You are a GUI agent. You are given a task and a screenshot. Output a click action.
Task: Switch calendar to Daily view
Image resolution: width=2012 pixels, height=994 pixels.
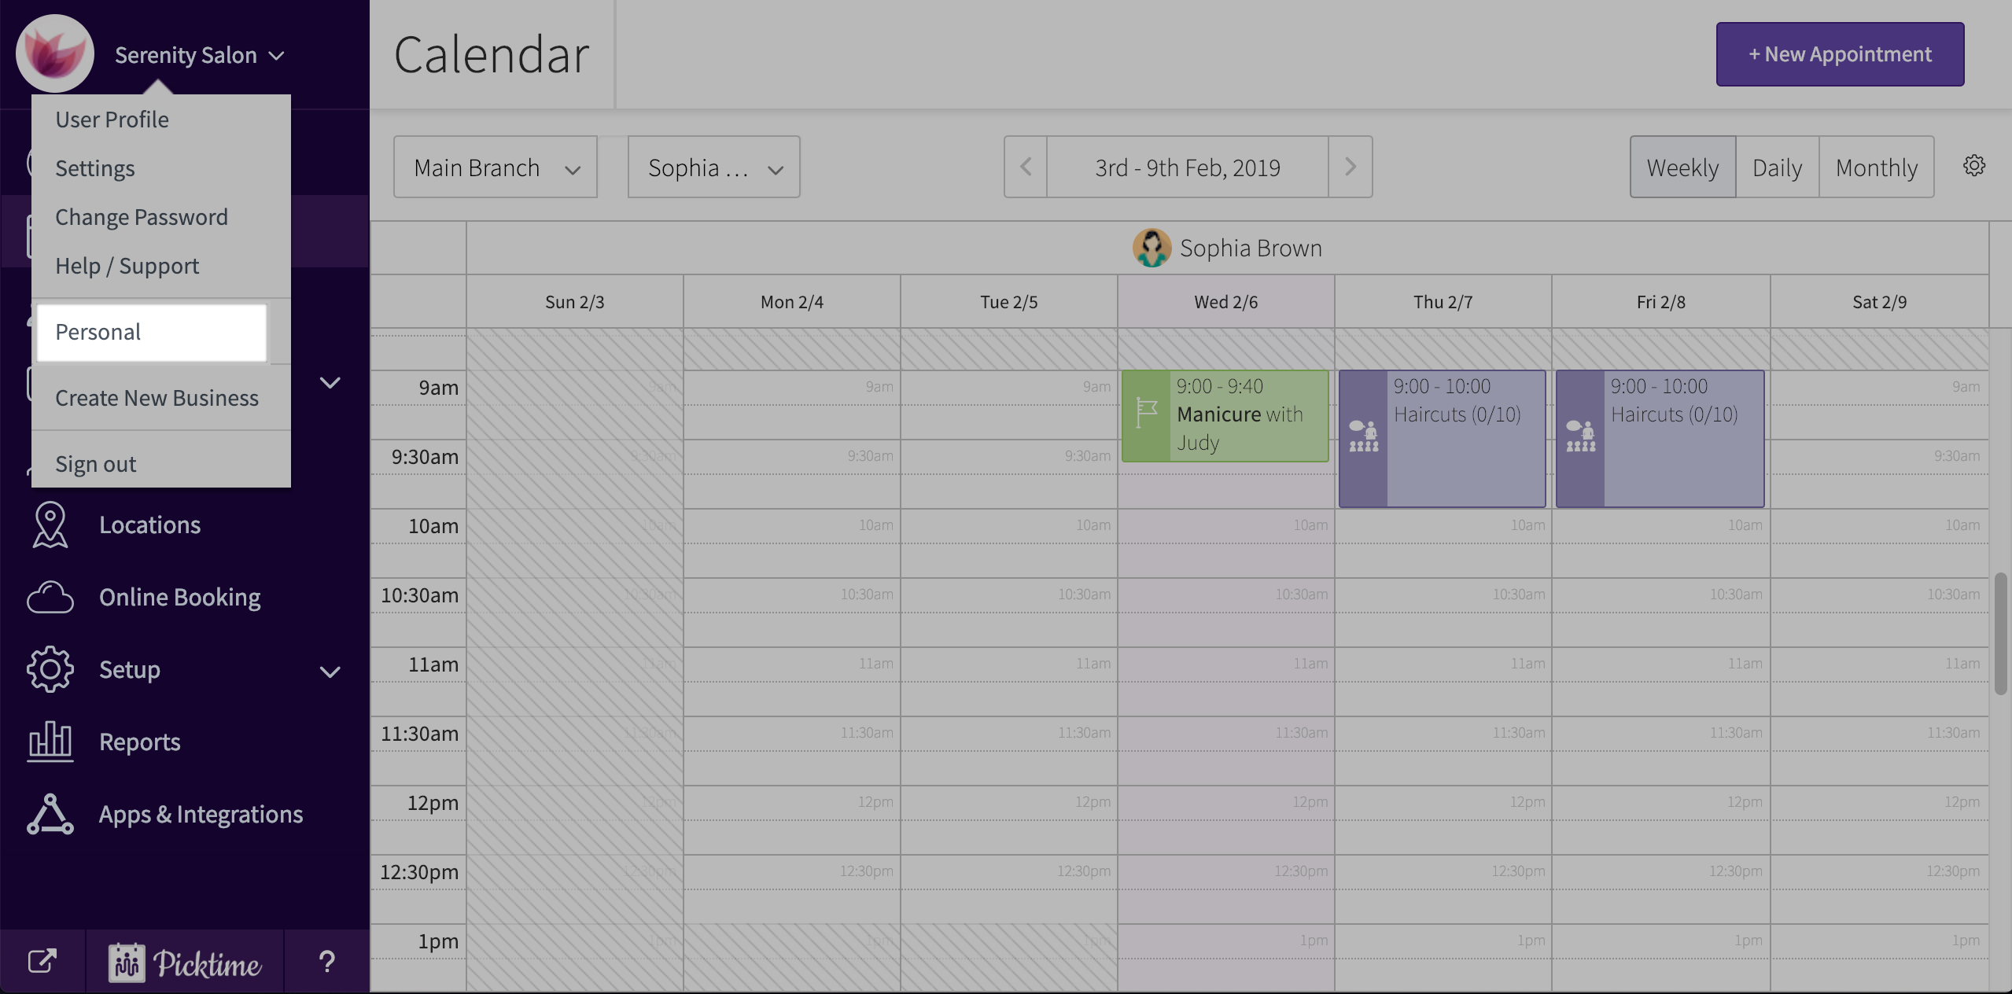pyautogui.click(x=1777, y=168)
